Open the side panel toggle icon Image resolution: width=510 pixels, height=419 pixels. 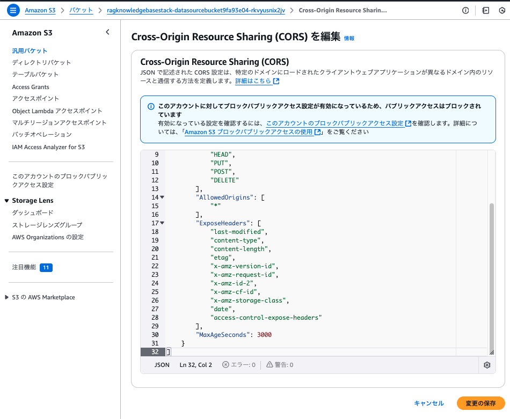point(486,10)
